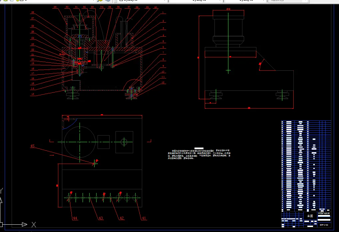Click part callout number 14

pyautogui.click(x=33, y=88)
